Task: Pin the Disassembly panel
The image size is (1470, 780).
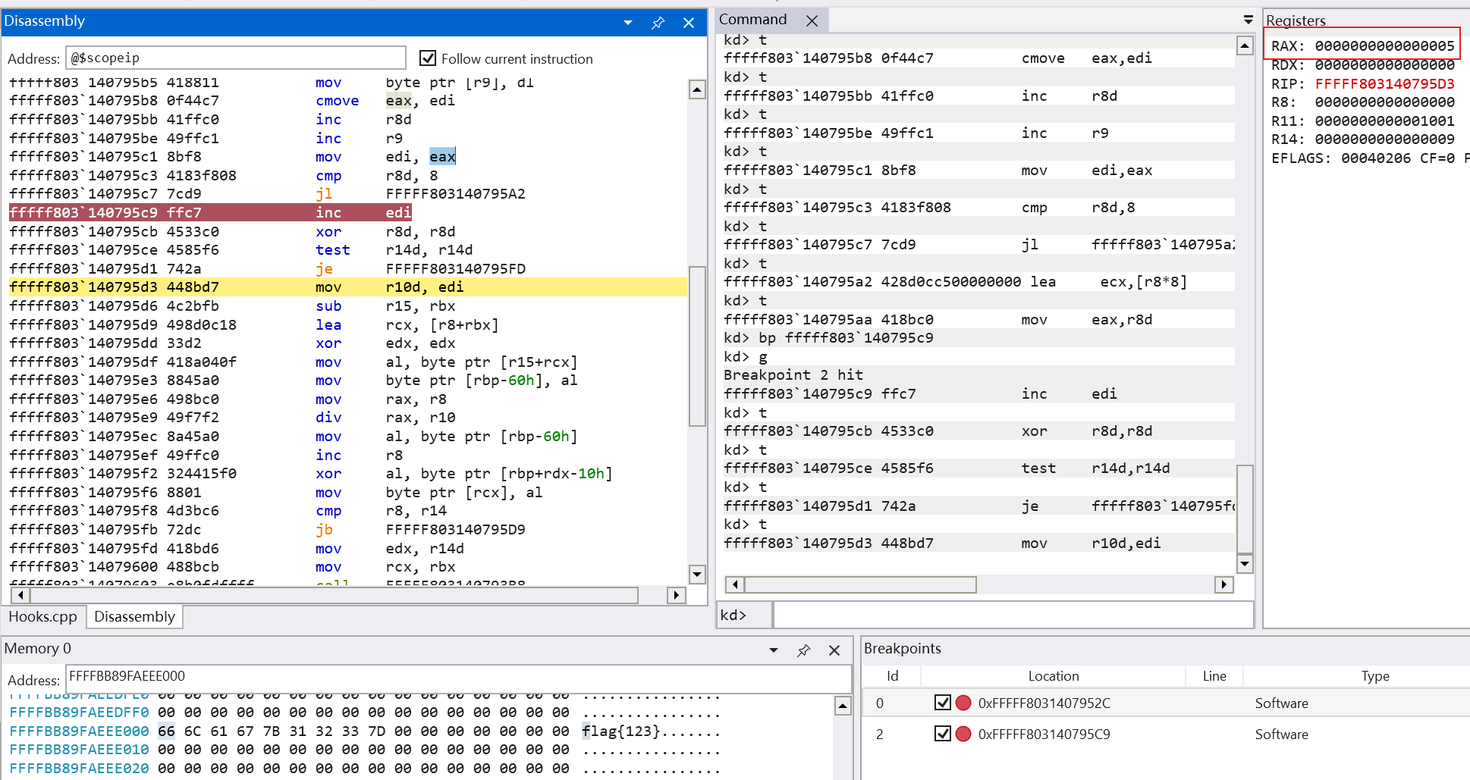Action: (658, 22)
